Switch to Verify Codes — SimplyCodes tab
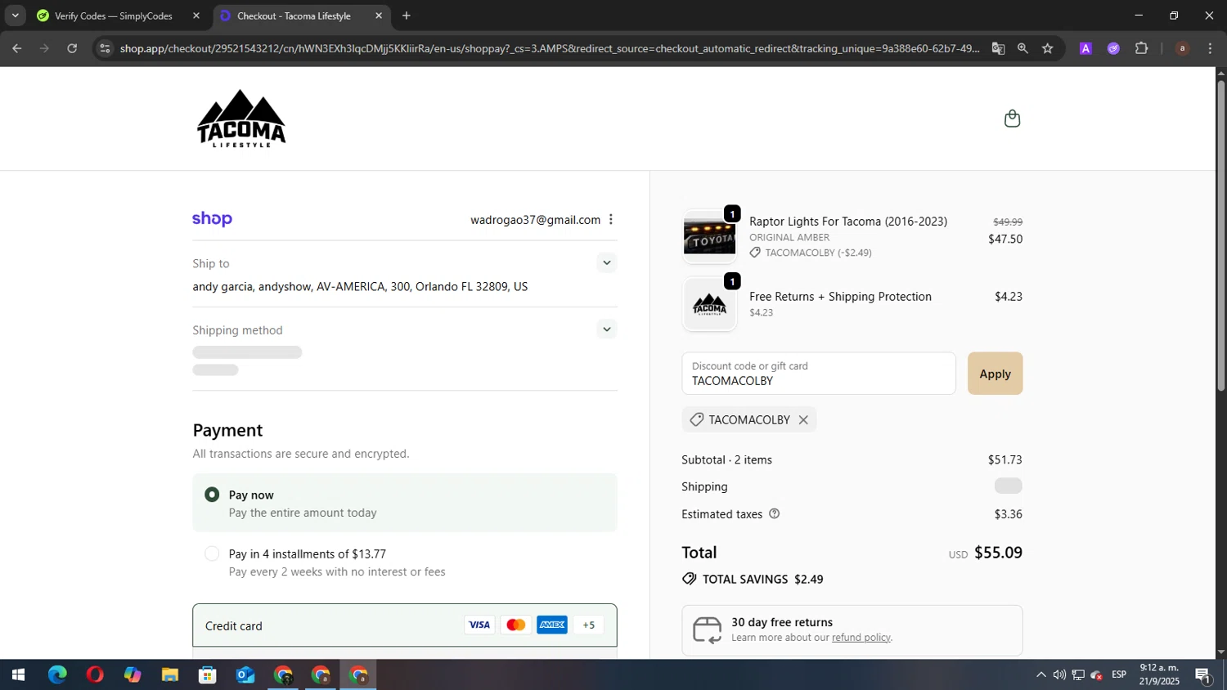The width and height of the screenshot is (1227, 690). pyautogui.click(x=113, y=16)
